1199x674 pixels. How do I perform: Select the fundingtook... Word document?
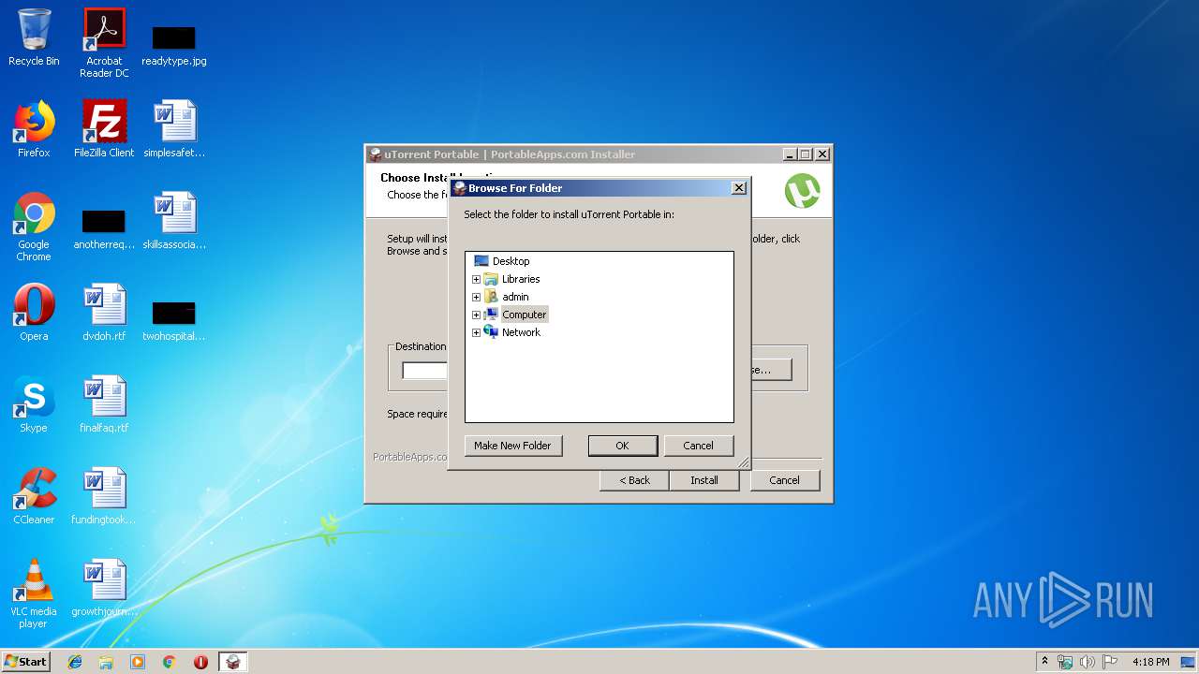point(104,496)
